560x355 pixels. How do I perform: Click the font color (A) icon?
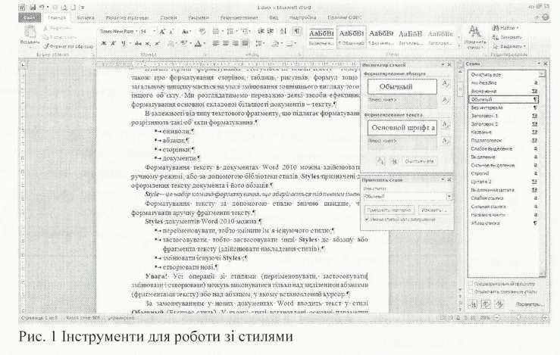click(199, 44)
